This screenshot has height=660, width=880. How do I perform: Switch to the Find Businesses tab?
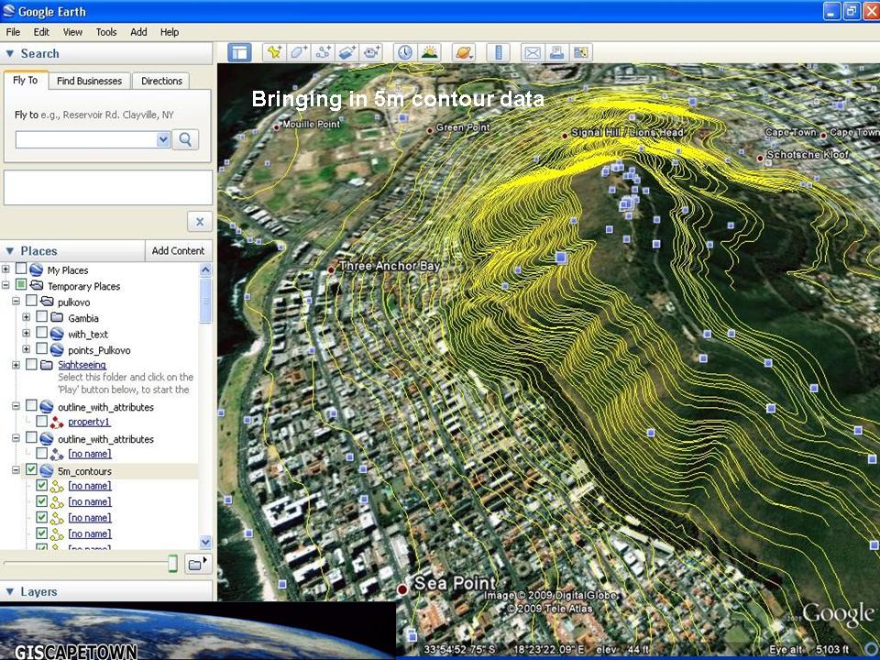pos(89,81)
